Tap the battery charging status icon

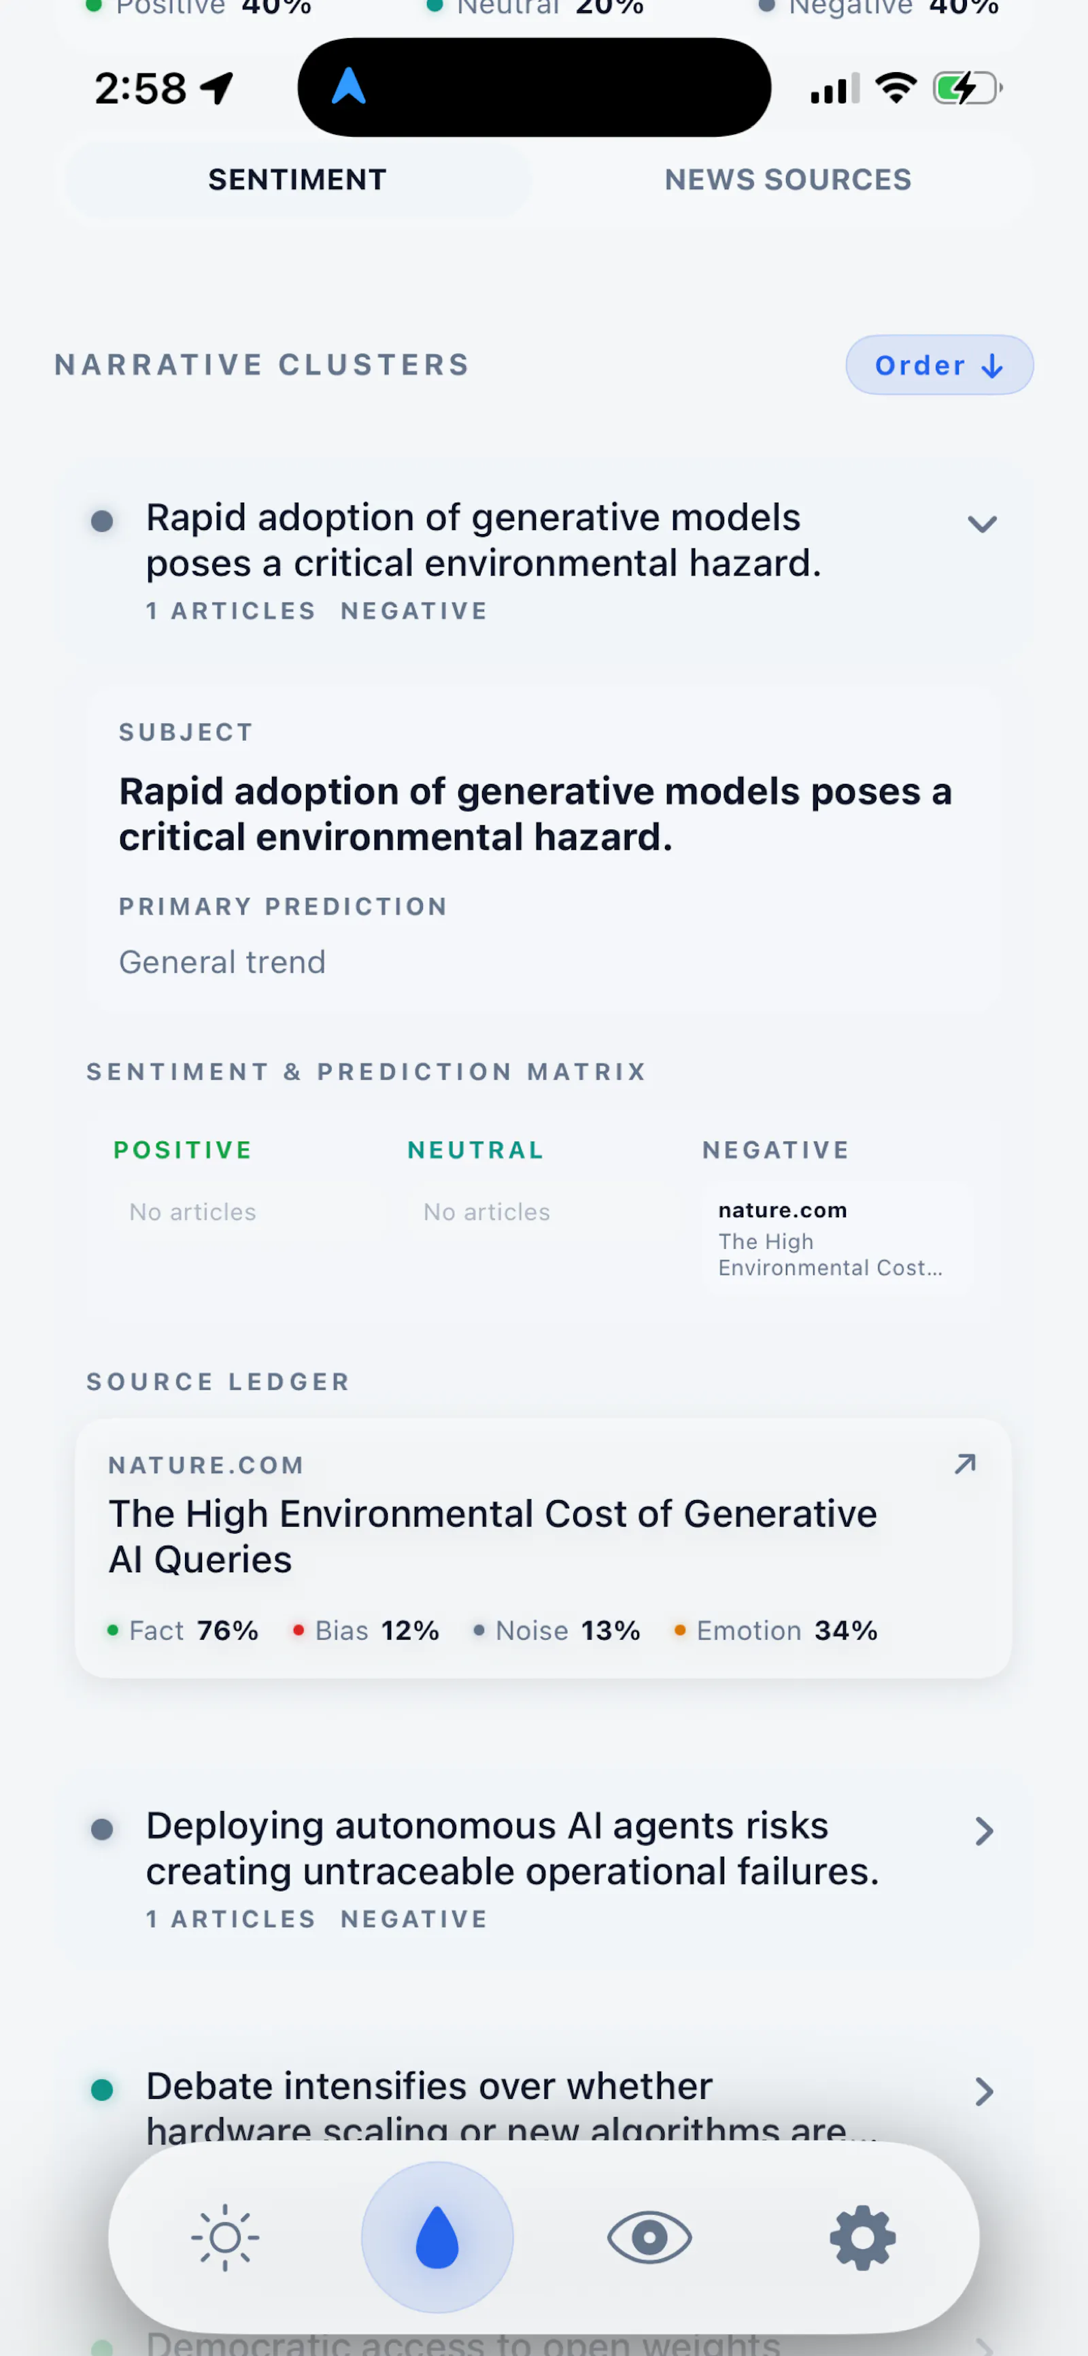click(968, 88)
